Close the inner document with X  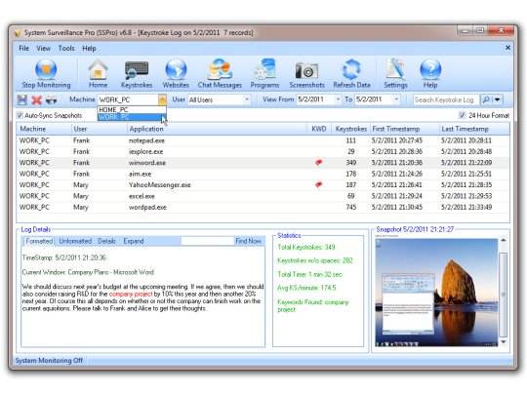pos(507,48)
